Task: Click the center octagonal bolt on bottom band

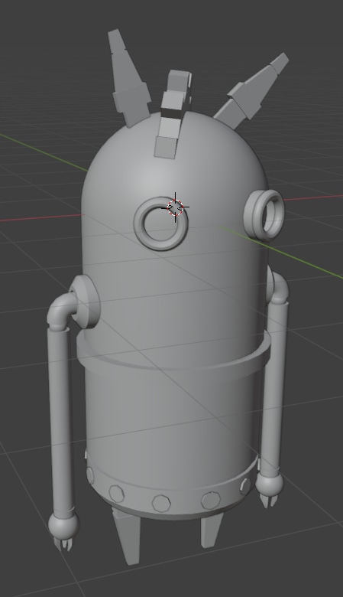Action: click(161, 504)
